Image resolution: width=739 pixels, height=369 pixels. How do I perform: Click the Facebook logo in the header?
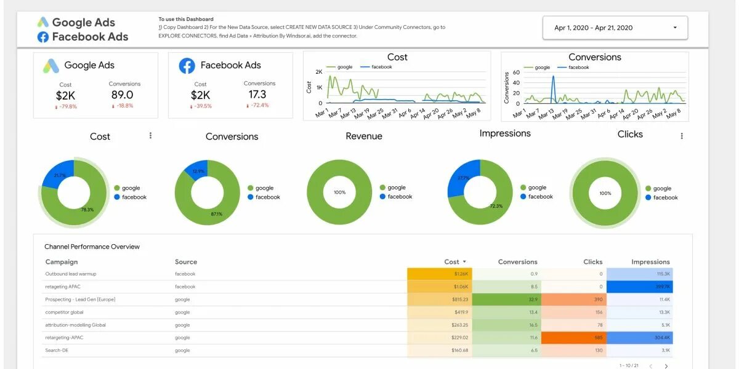(x=43, y=37)
